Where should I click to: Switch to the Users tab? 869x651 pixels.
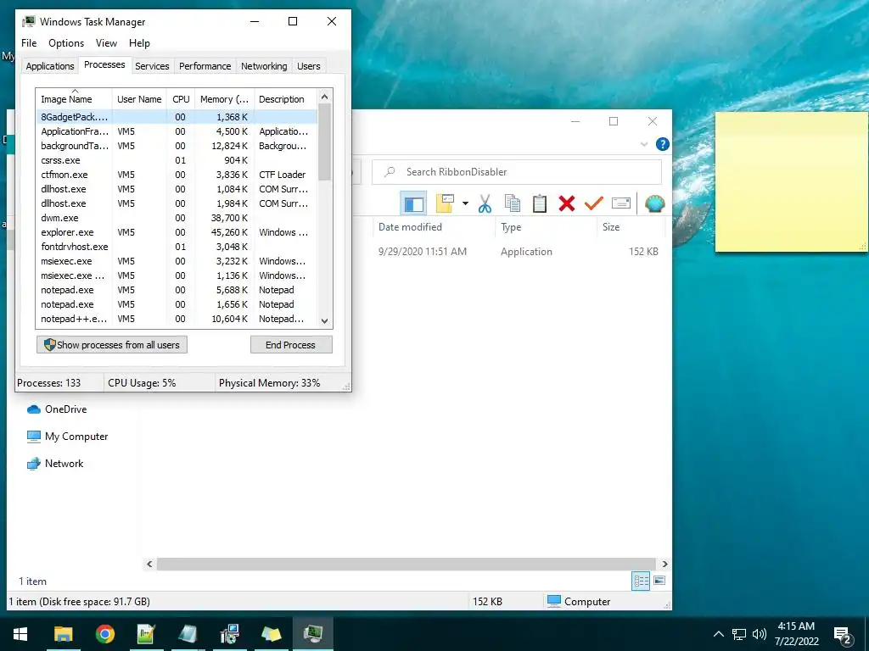coord(309,66)
